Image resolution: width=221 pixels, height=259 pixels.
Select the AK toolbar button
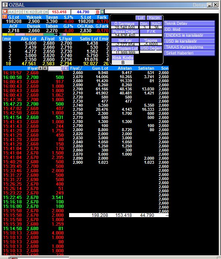[12, 12]
